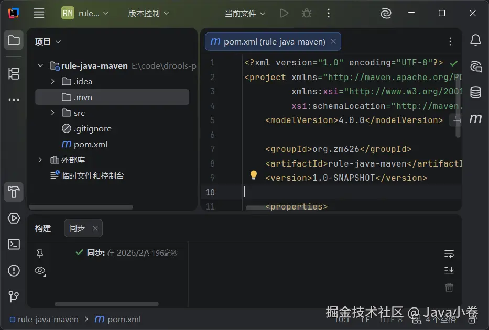This screenshot has height=330, width=489.
Task: Open the Terminal tool window
Action: click(x=14, y=245)
